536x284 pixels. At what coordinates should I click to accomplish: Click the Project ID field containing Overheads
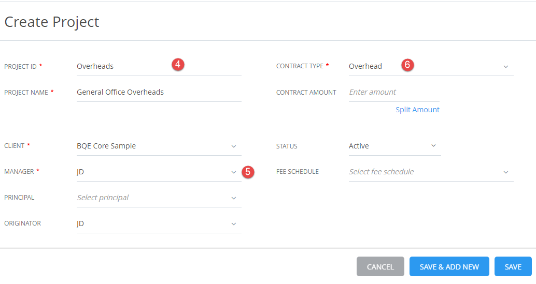coord(159,66)
